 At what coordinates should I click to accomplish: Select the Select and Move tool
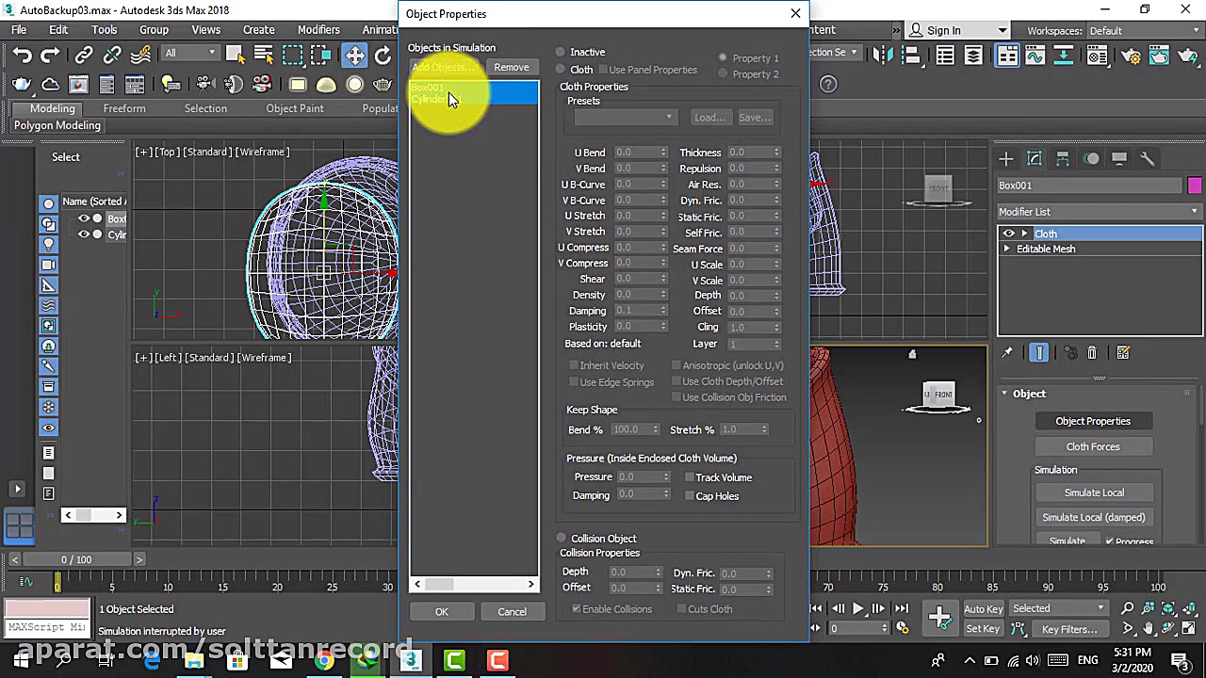tap(354, 56)
